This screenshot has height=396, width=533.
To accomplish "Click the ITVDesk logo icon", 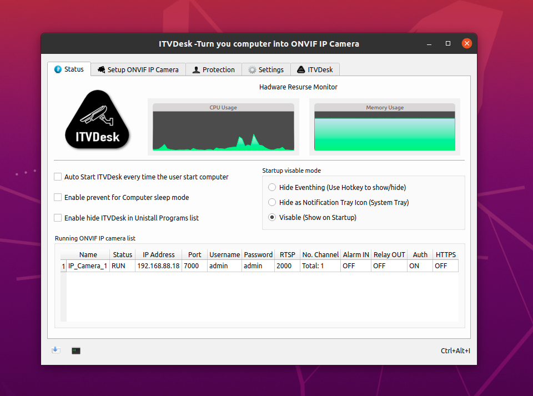I will coord(97,119).
